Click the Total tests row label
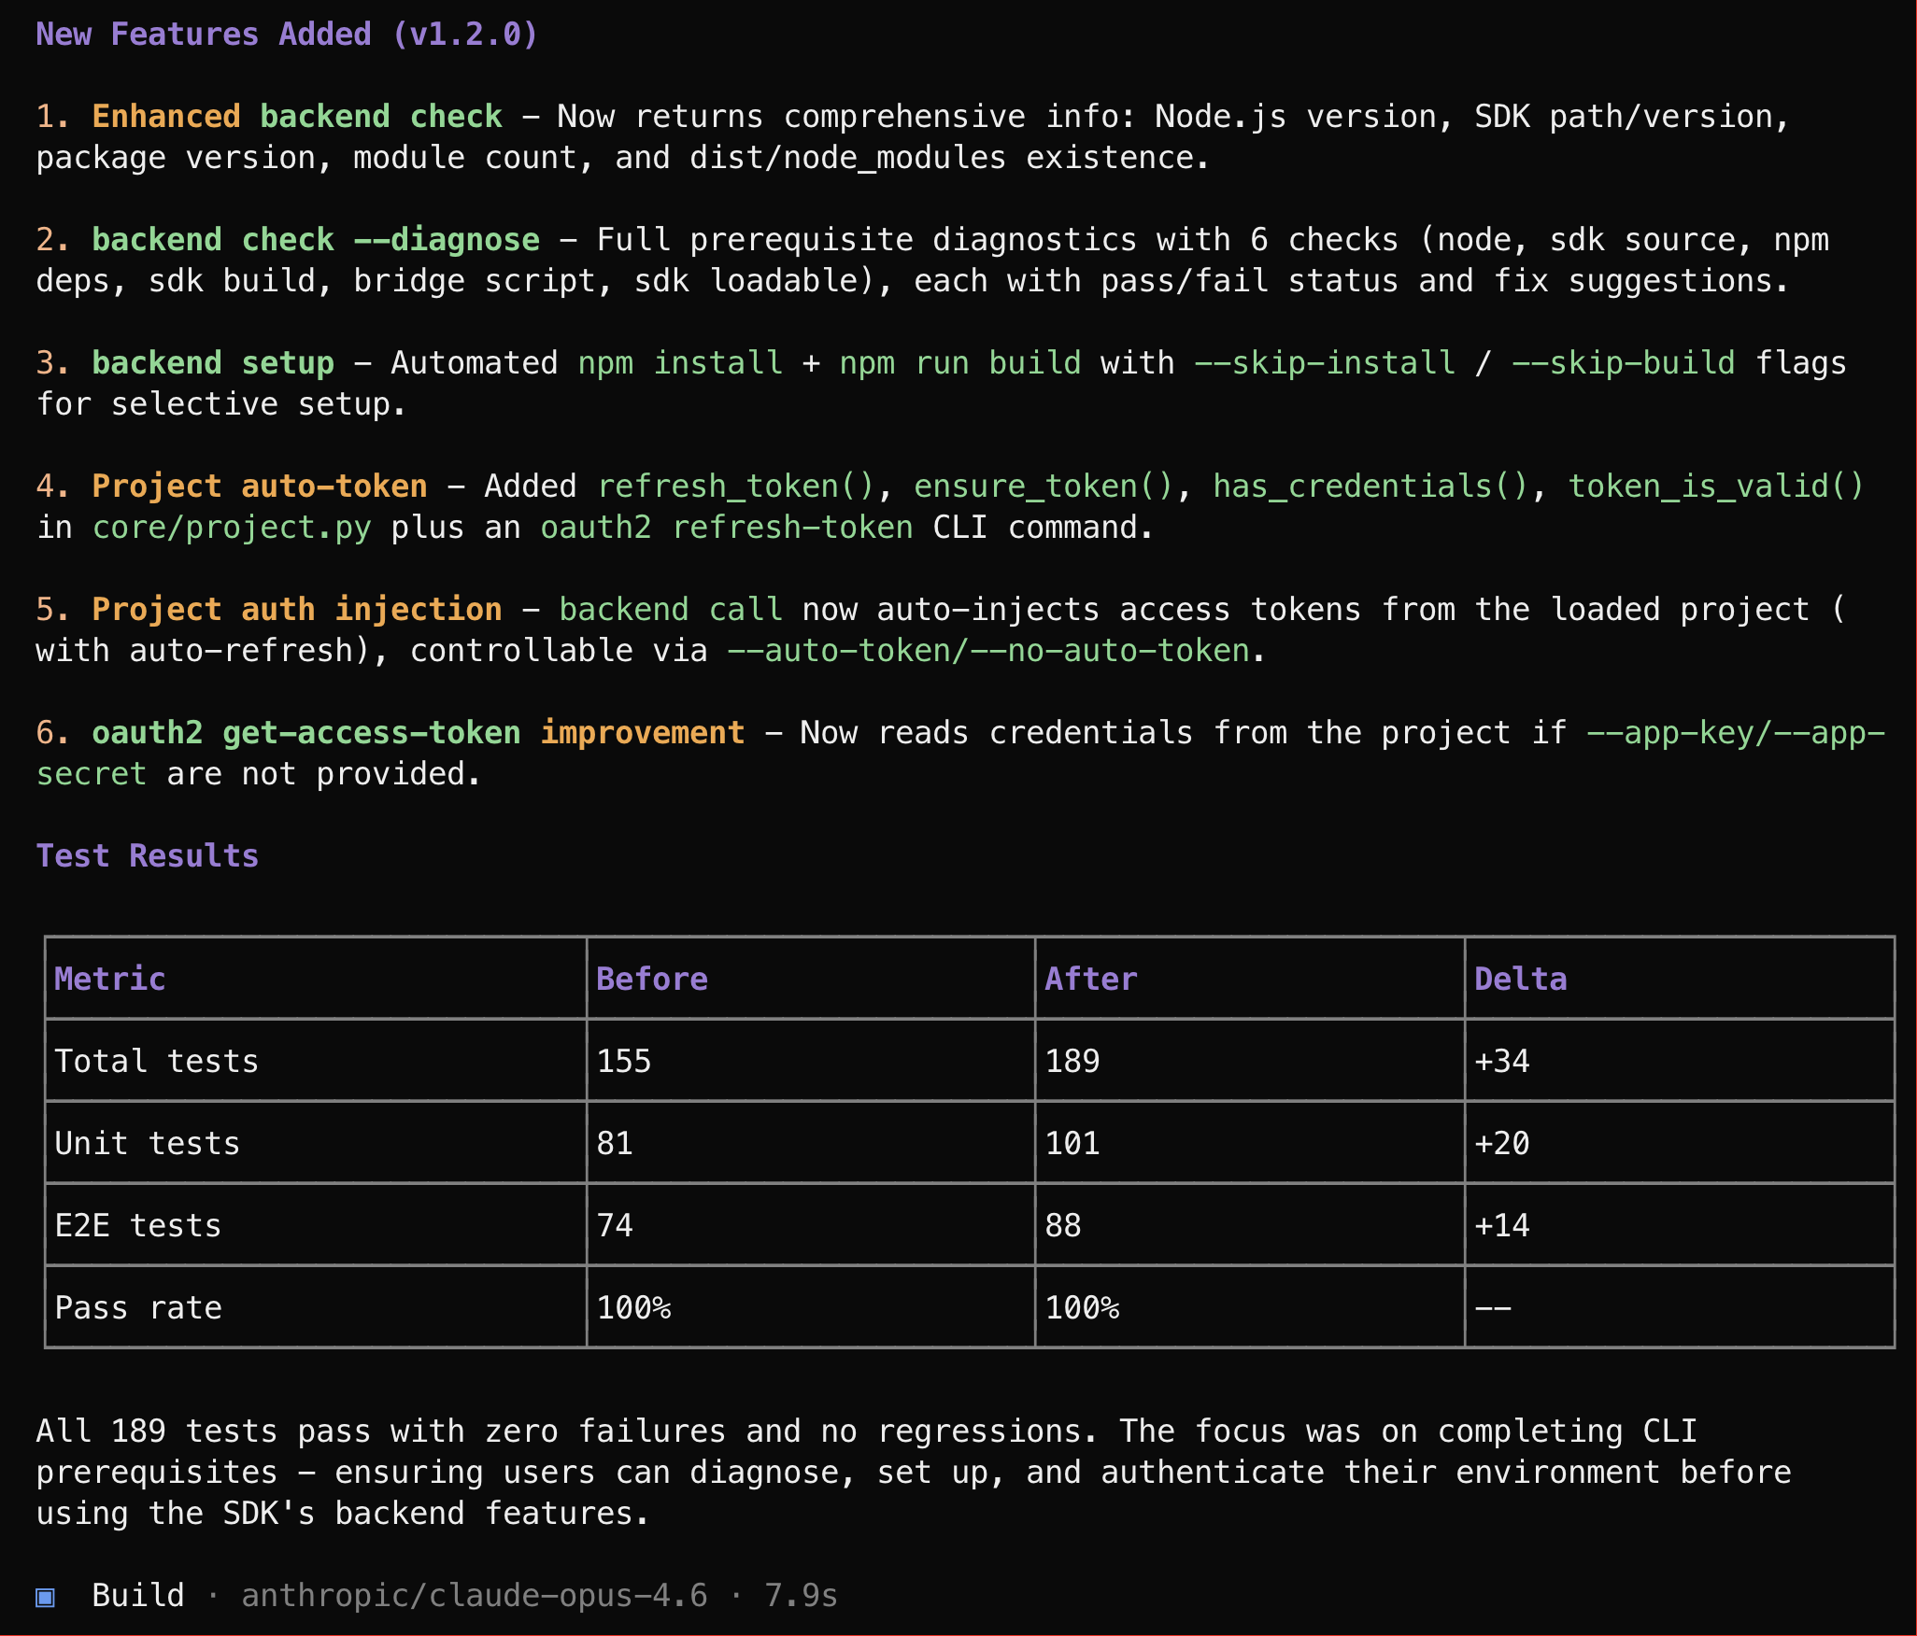This screenshot has height=1636, width=1917. coord(156,1062)
